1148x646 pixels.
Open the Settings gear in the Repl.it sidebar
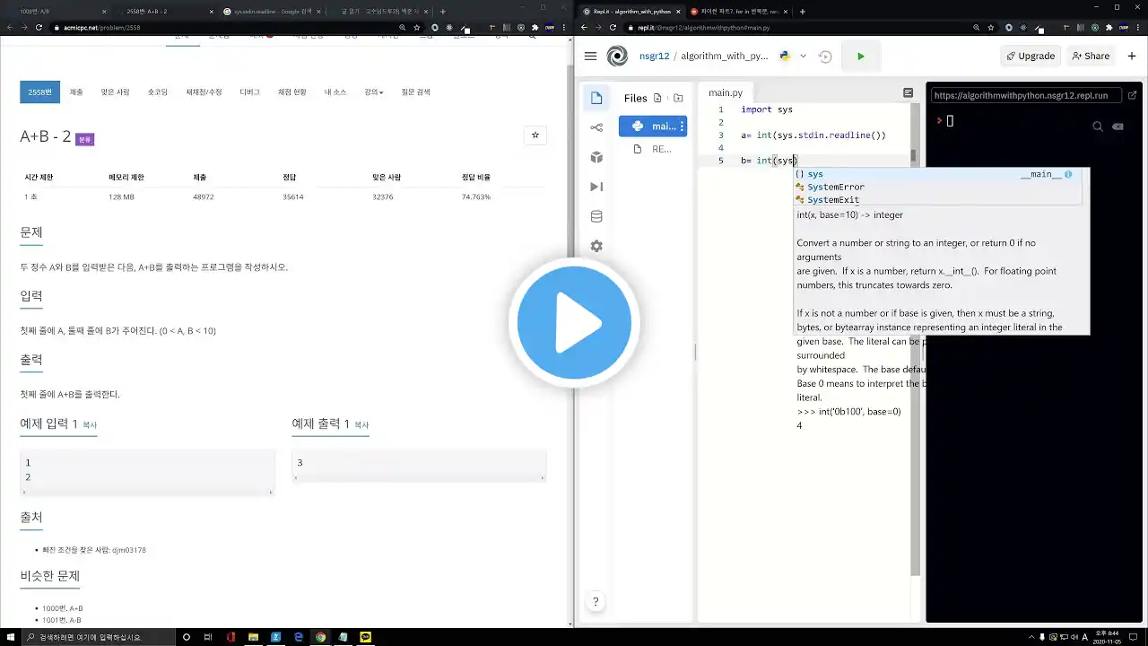click(596, 246)
